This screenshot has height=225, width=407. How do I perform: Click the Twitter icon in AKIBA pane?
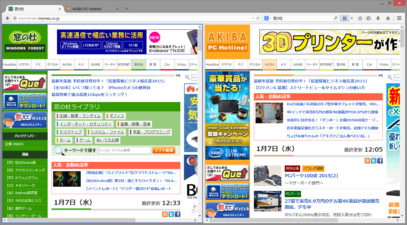click(374, 161)
